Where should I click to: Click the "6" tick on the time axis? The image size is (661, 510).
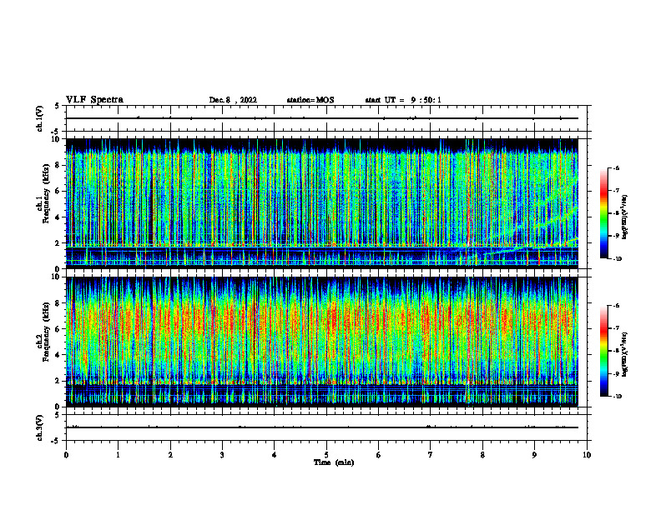pyautogui.click(x=379, y=455)
